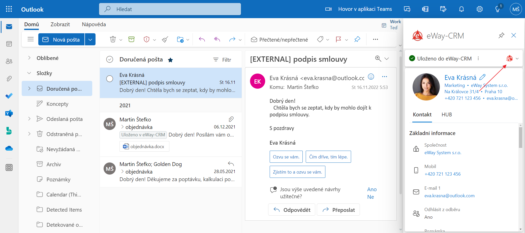This screenshot has width=525, height=233.
Task: Open Nová pošta dropdown arrow
Action: [90, 40]
